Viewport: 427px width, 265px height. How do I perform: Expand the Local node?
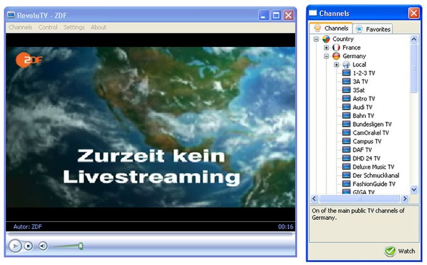click(x=337, y=65)
